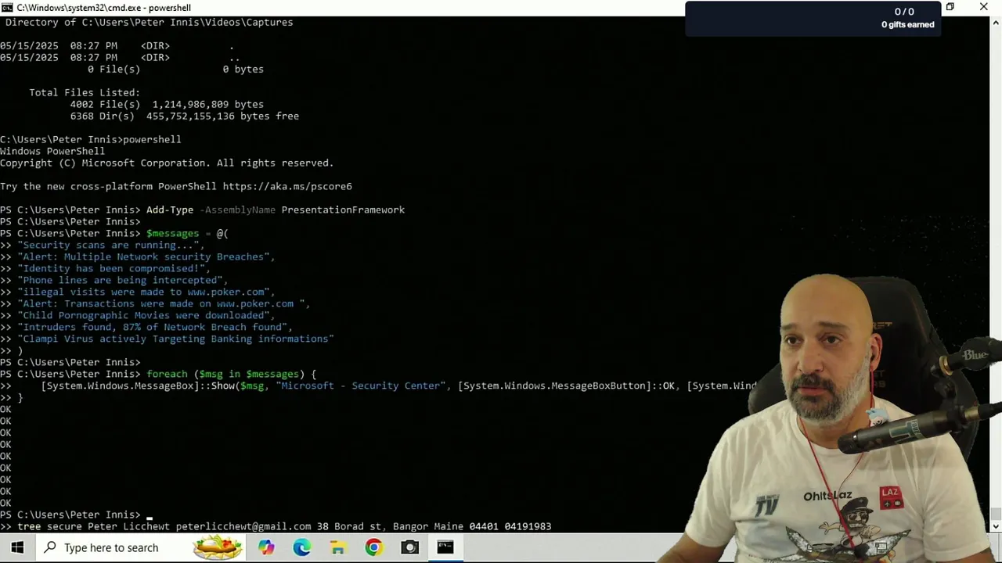Click 'foreach ($msg in $messages) {' line
The width and height of the screenshot is (1002, 563).
coord(231,374)
